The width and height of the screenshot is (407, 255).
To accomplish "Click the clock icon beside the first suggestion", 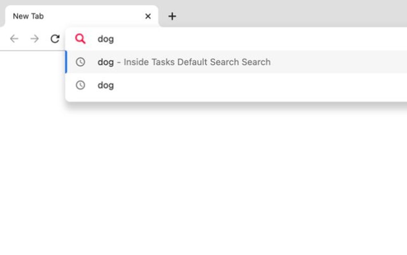I will pyautogui.click(x=81, y=62).
